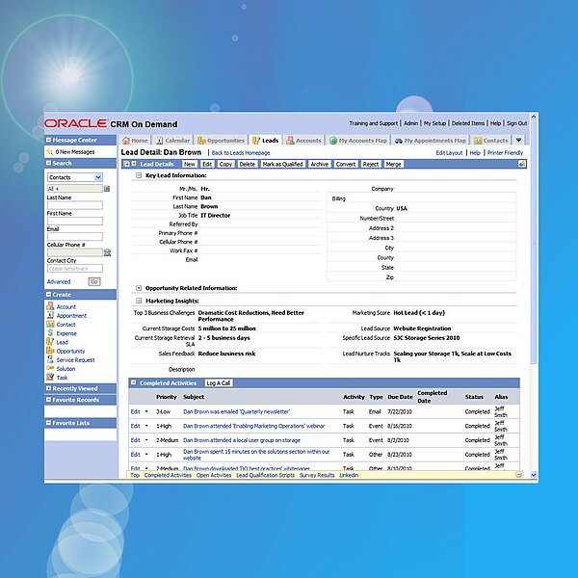The height and width of the screenshot is (578, 578).
Task: Click the Last Name search input field
Action: click(x=74, y=205)
